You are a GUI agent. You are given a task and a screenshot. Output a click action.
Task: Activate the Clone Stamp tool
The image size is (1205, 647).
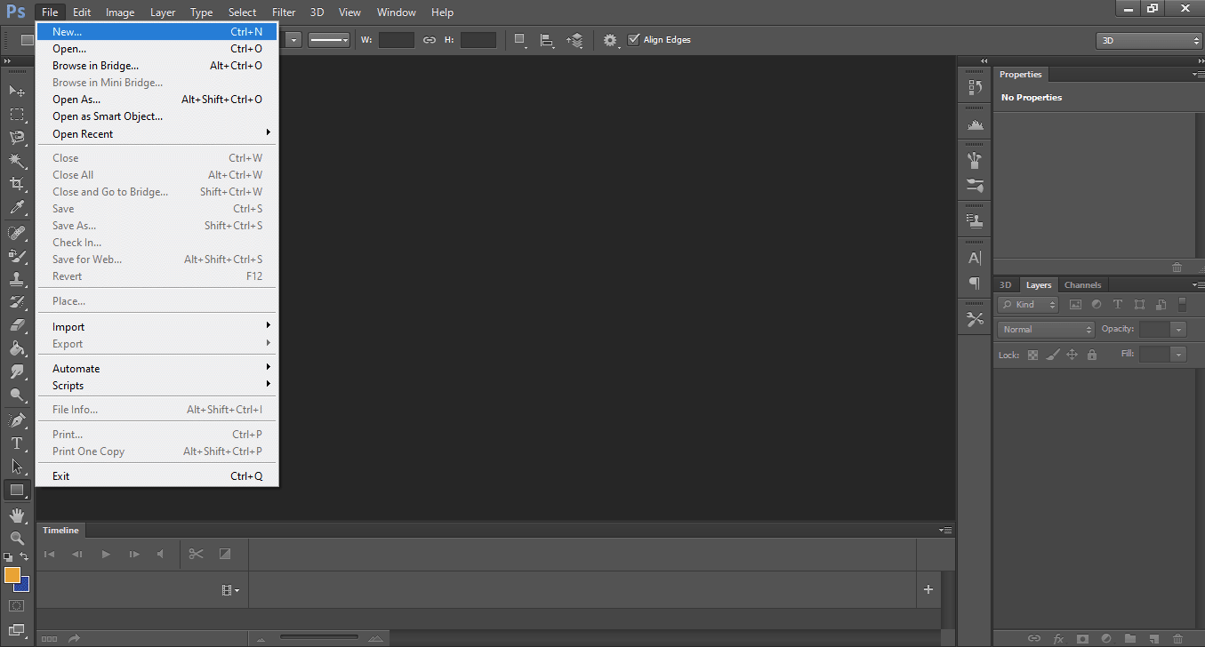[x=17, y=278]
